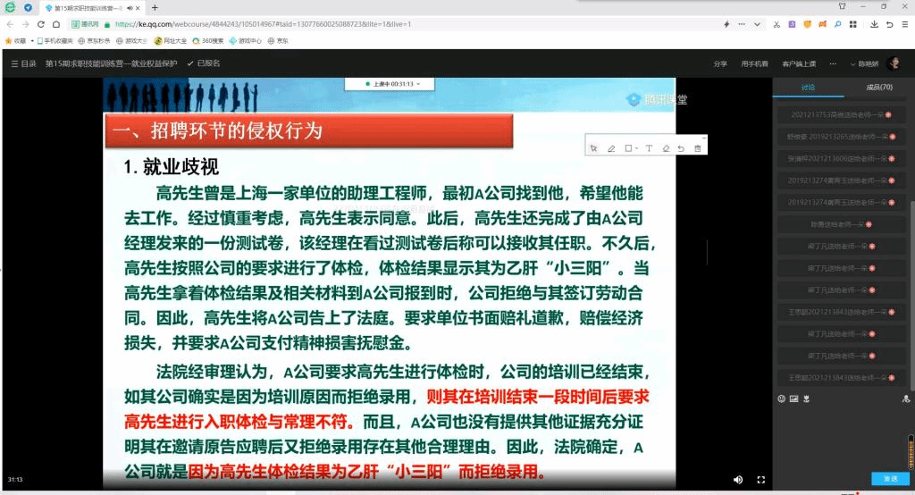Expand the class time status dropdown
This screenshot has width=915, height=495.
(392, 84)
